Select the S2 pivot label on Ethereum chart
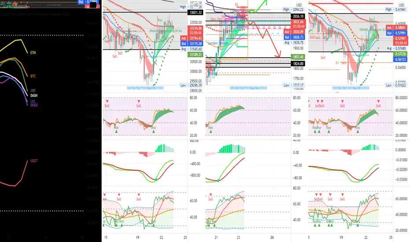 pos(236,44)
